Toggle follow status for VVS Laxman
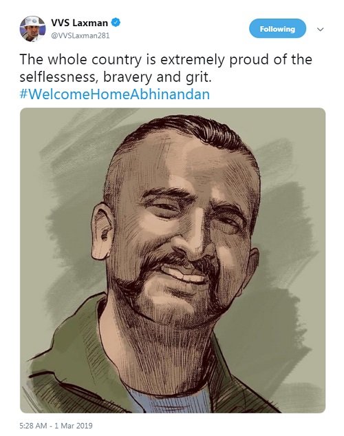This screenshot has height=436, width=344. point(277,28)
